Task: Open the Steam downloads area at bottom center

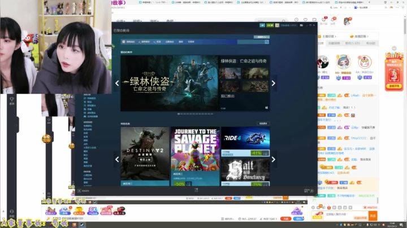Action: click(196, 190)
